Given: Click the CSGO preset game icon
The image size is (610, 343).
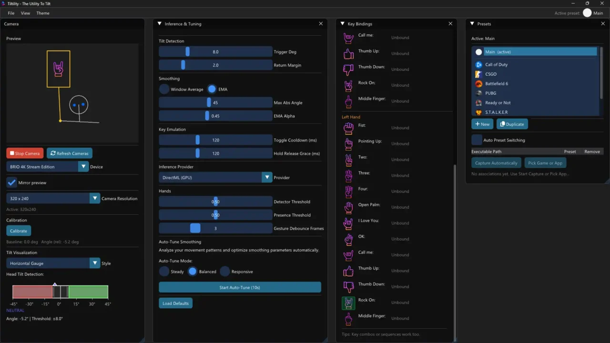Looking at the screenshot, I should [478, 74].
